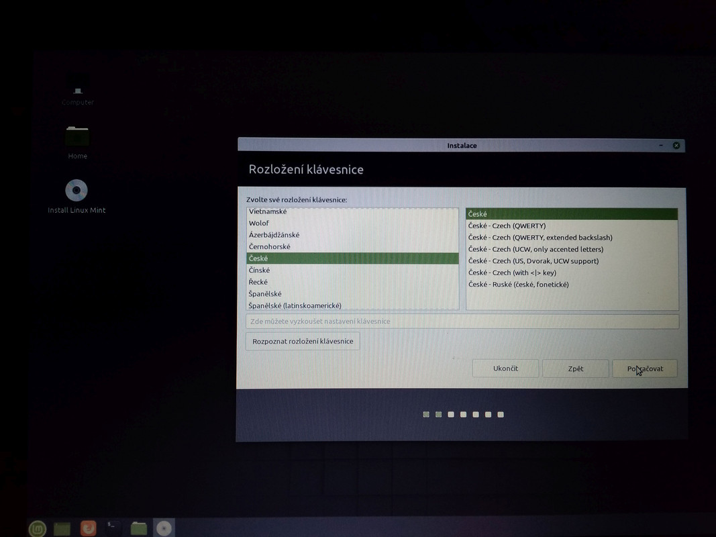Select Ázerbájdžánské layout language
The image size is (716, 537).
[x=352, y=235]
